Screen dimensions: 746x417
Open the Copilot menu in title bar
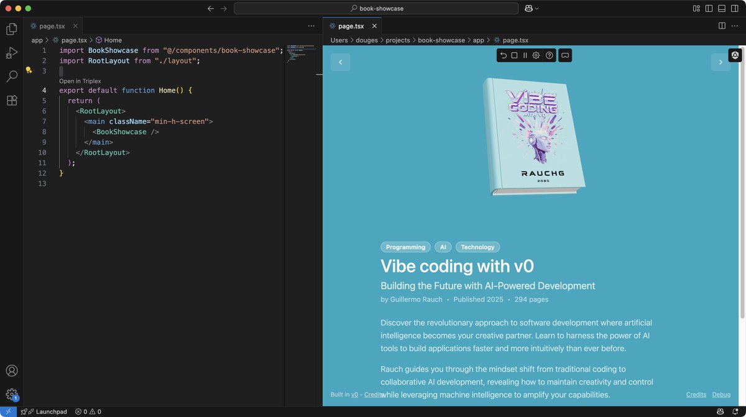[532, 8]
